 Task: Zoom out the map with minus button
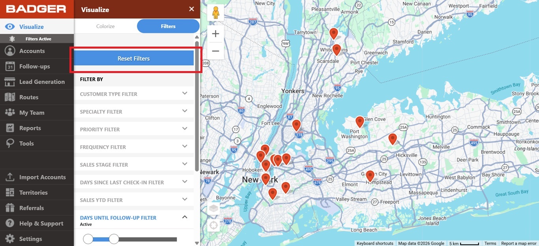[x=215, y=51]
